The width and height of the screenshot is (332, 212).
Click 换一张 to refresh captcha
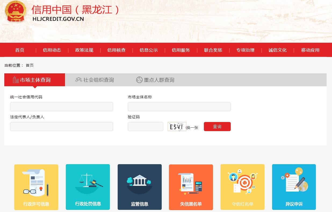pos(192,128)
